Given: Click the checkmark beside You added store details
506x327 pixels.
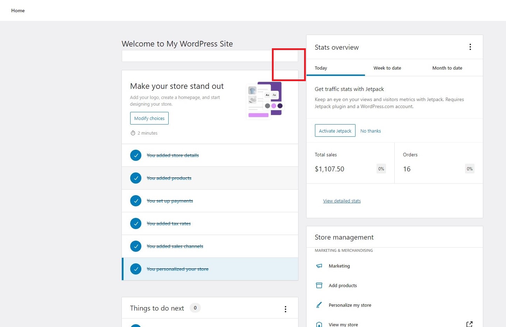Looking at the screenshot, I should 136,155.
